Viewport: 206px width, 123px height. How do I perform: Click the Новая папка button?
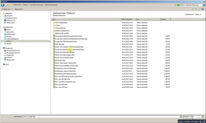click(x=19, y=9)
